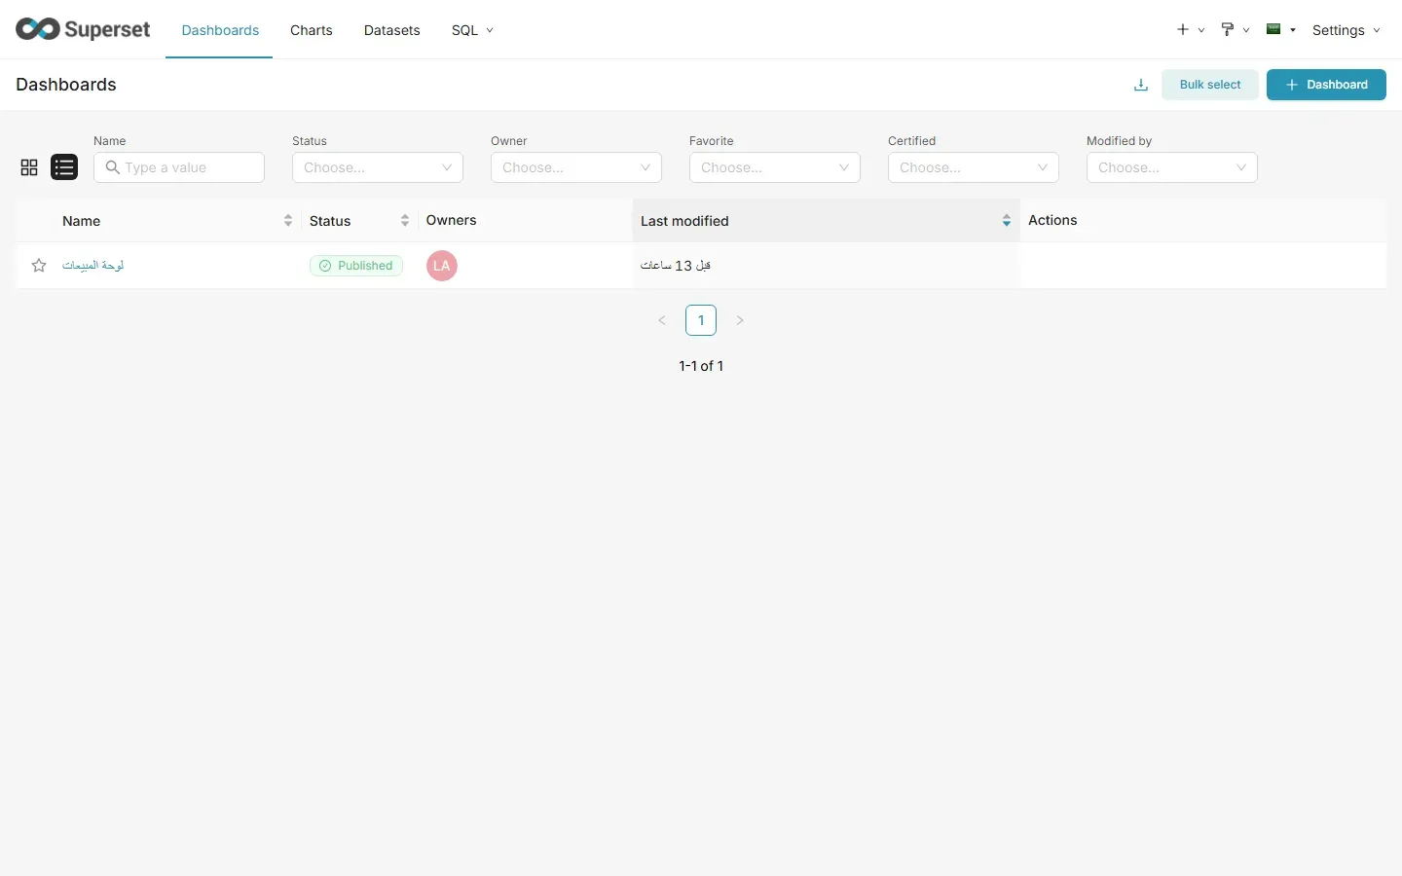The width and height of the screenshot is (1402, 876).
Task: Click the Owners column header
Action: coord(452,220)
